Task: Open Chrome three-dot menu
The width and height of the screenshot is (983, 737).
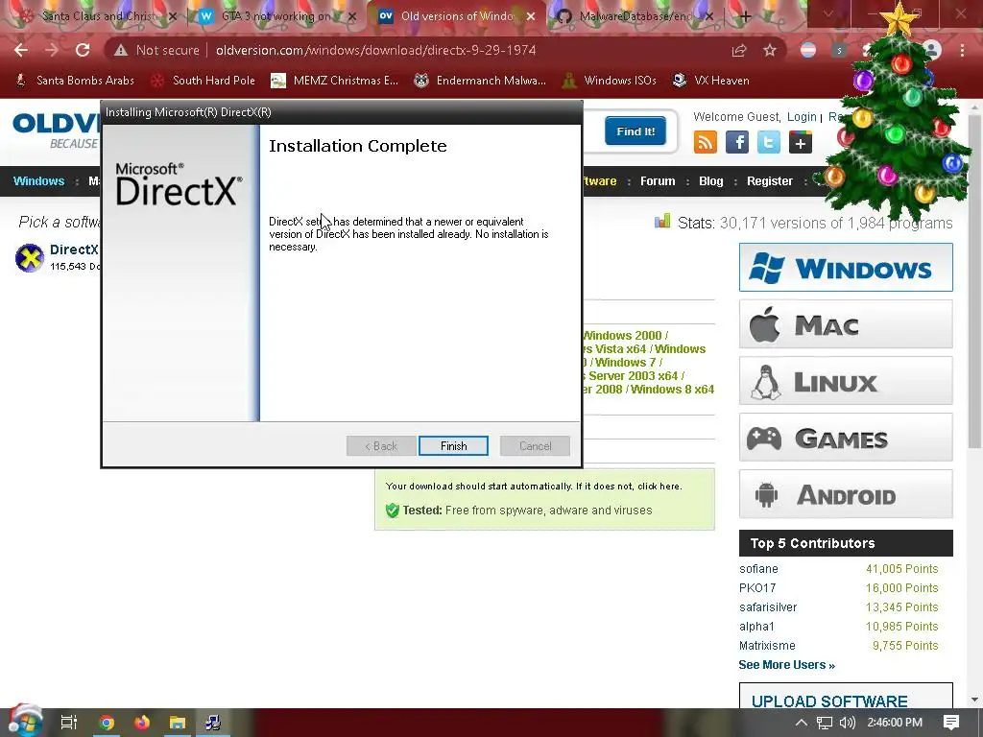Action: pyautogui.click(x=962, y=50)
